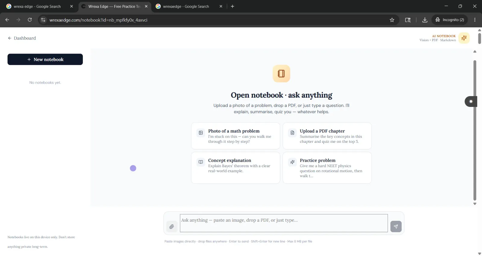
Task: Click the notebook panel scroll down arrow
Action: [x=475, y=204]
